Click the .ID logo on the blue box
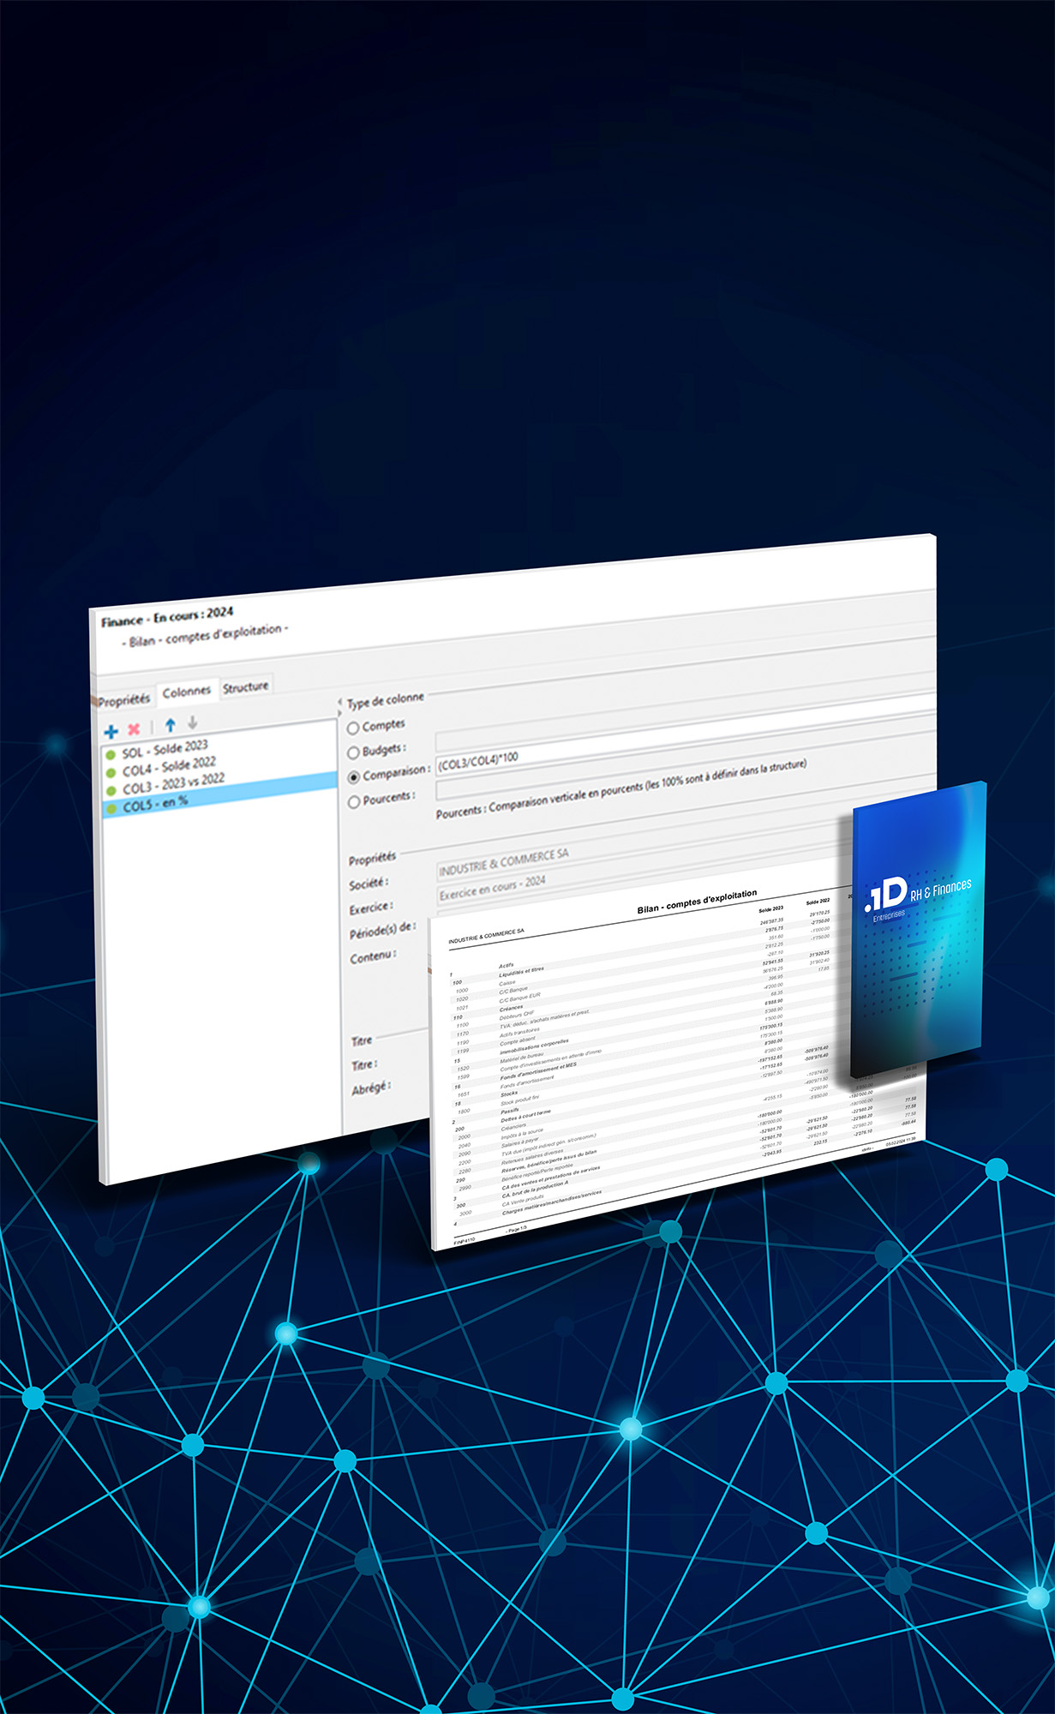 pos(886,896)
